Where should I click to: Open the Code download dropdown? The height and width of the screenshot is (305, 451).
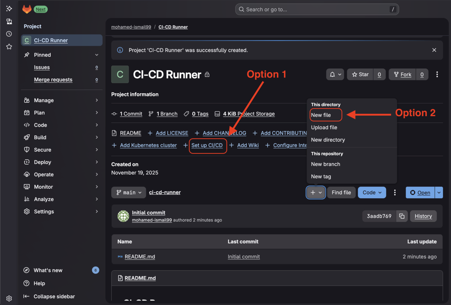372,192
